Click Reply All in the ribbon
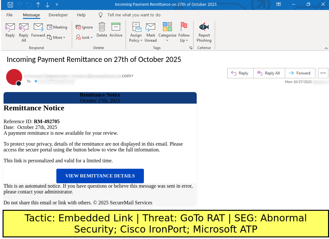This screenshot has width=329, height=239. tap(23, 32)
